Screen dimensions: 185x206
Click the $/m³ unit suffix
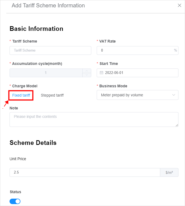pos(169,172)
